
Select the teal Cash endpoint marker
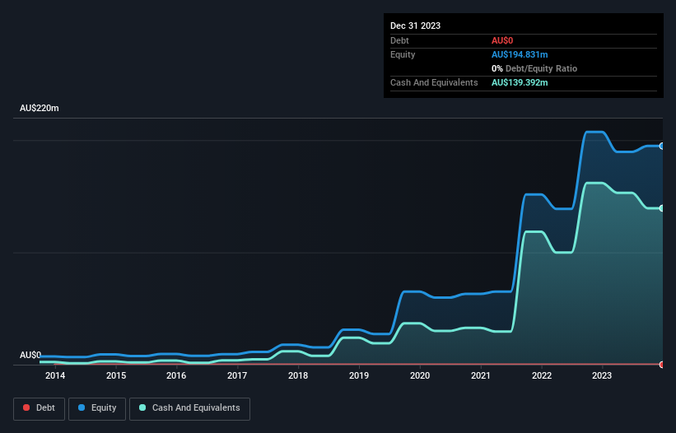pyautogui.click(x=662, y=208)
